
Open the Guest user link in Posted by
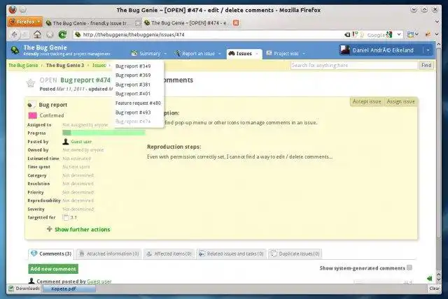81,142
